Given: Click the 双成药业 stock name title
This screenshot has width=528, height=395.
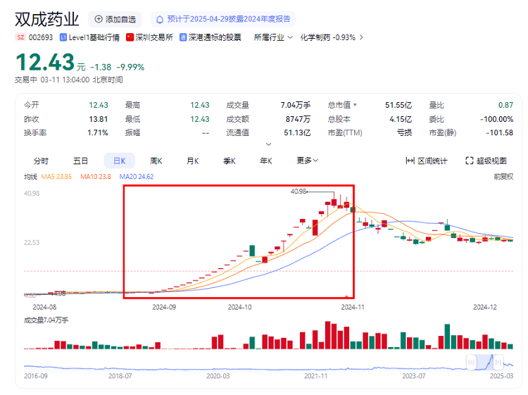Looking at the screenshot, I should (x=46, y=19).
